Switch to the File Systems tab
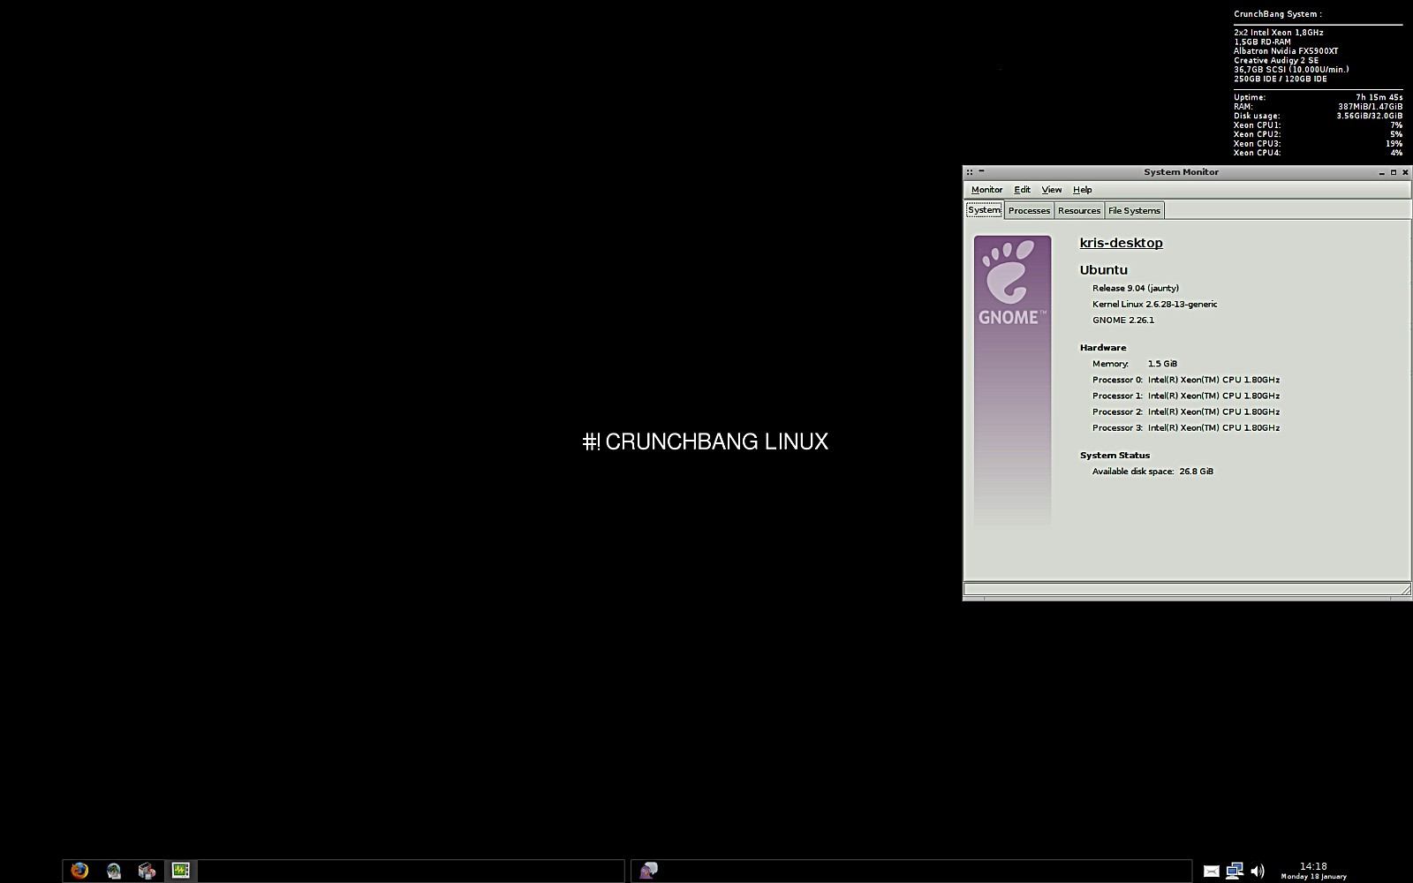Viewport: 1413px width, 883px height. 1134,210
